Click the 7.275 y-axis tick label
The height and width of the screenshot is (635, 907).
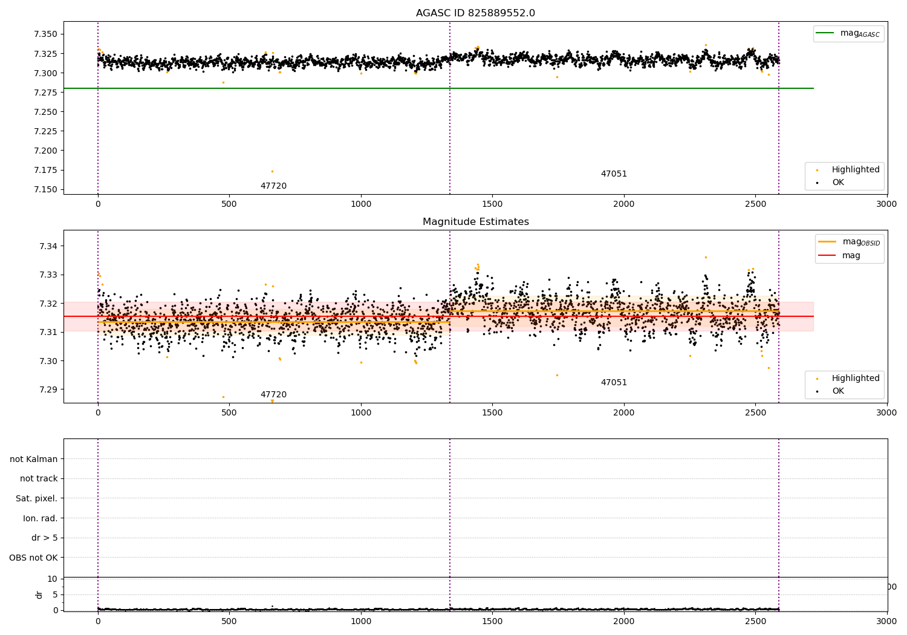[45, 93]
